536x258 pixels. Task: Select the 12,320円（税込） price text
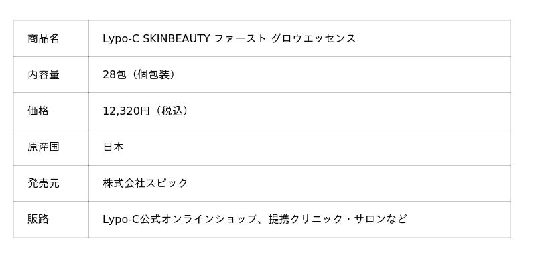tap(147, 111)
